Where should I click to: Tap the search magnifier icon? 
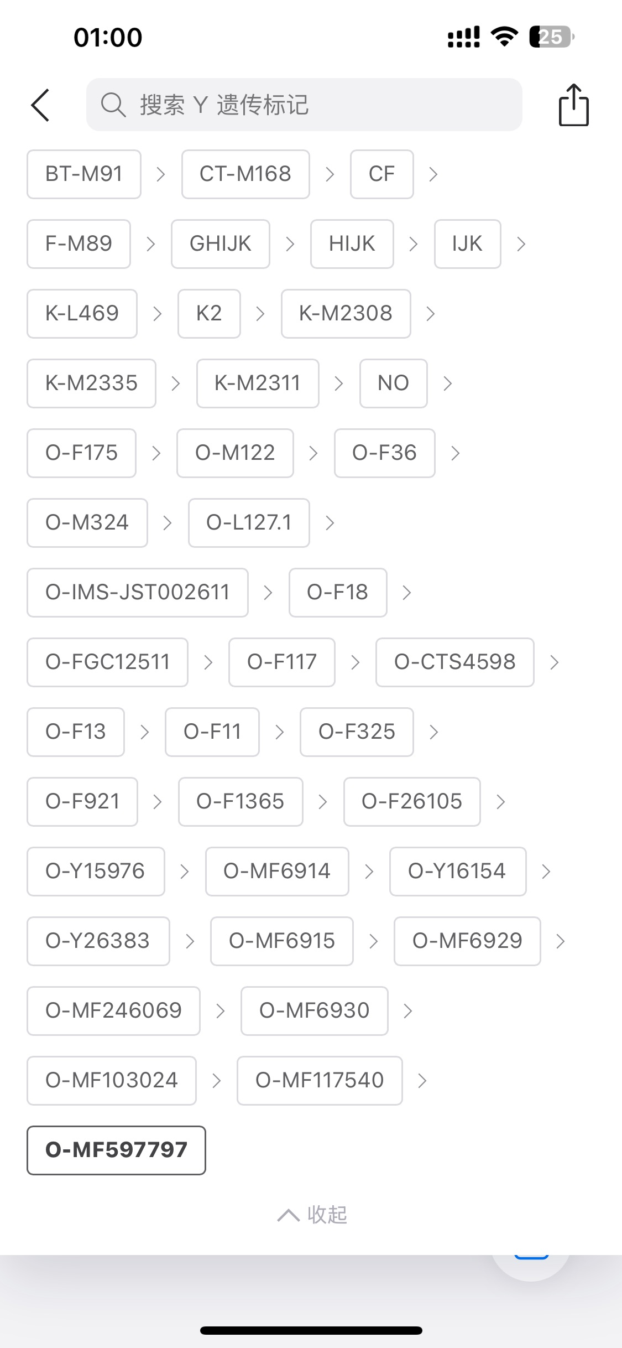(113, 105)
